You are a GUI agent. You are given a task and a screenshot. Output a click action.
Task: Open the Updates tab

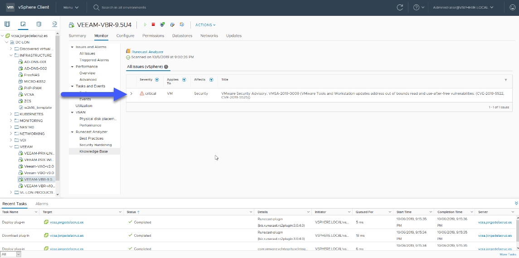(234, 36)
